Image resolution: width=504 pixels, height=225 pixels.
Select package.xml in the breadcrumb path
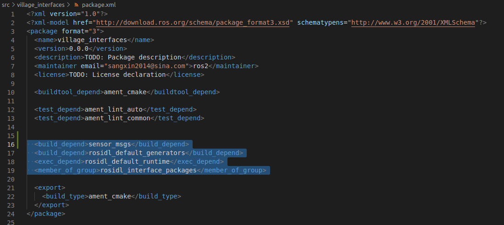98,4
